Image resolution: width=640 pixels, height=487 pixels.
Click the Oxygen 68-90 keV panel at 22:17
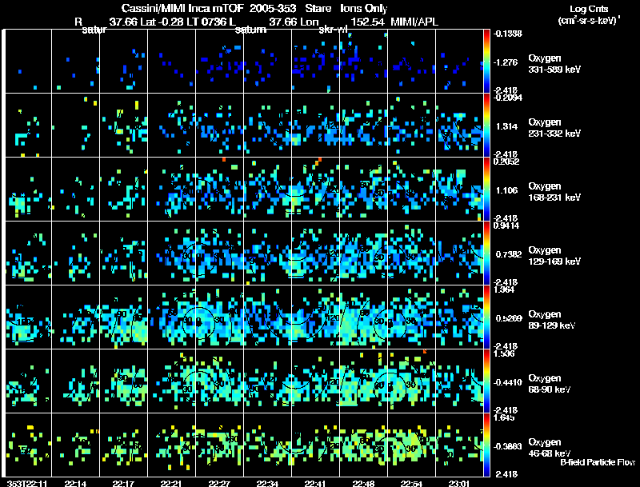tap(124, 381)
